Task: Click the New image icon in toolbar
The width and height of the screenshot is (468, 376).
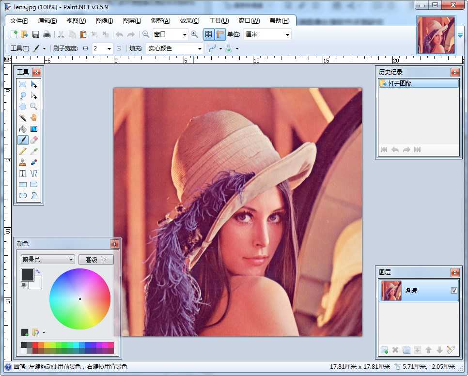Action: pyautogui.click(x=14, y=34)
